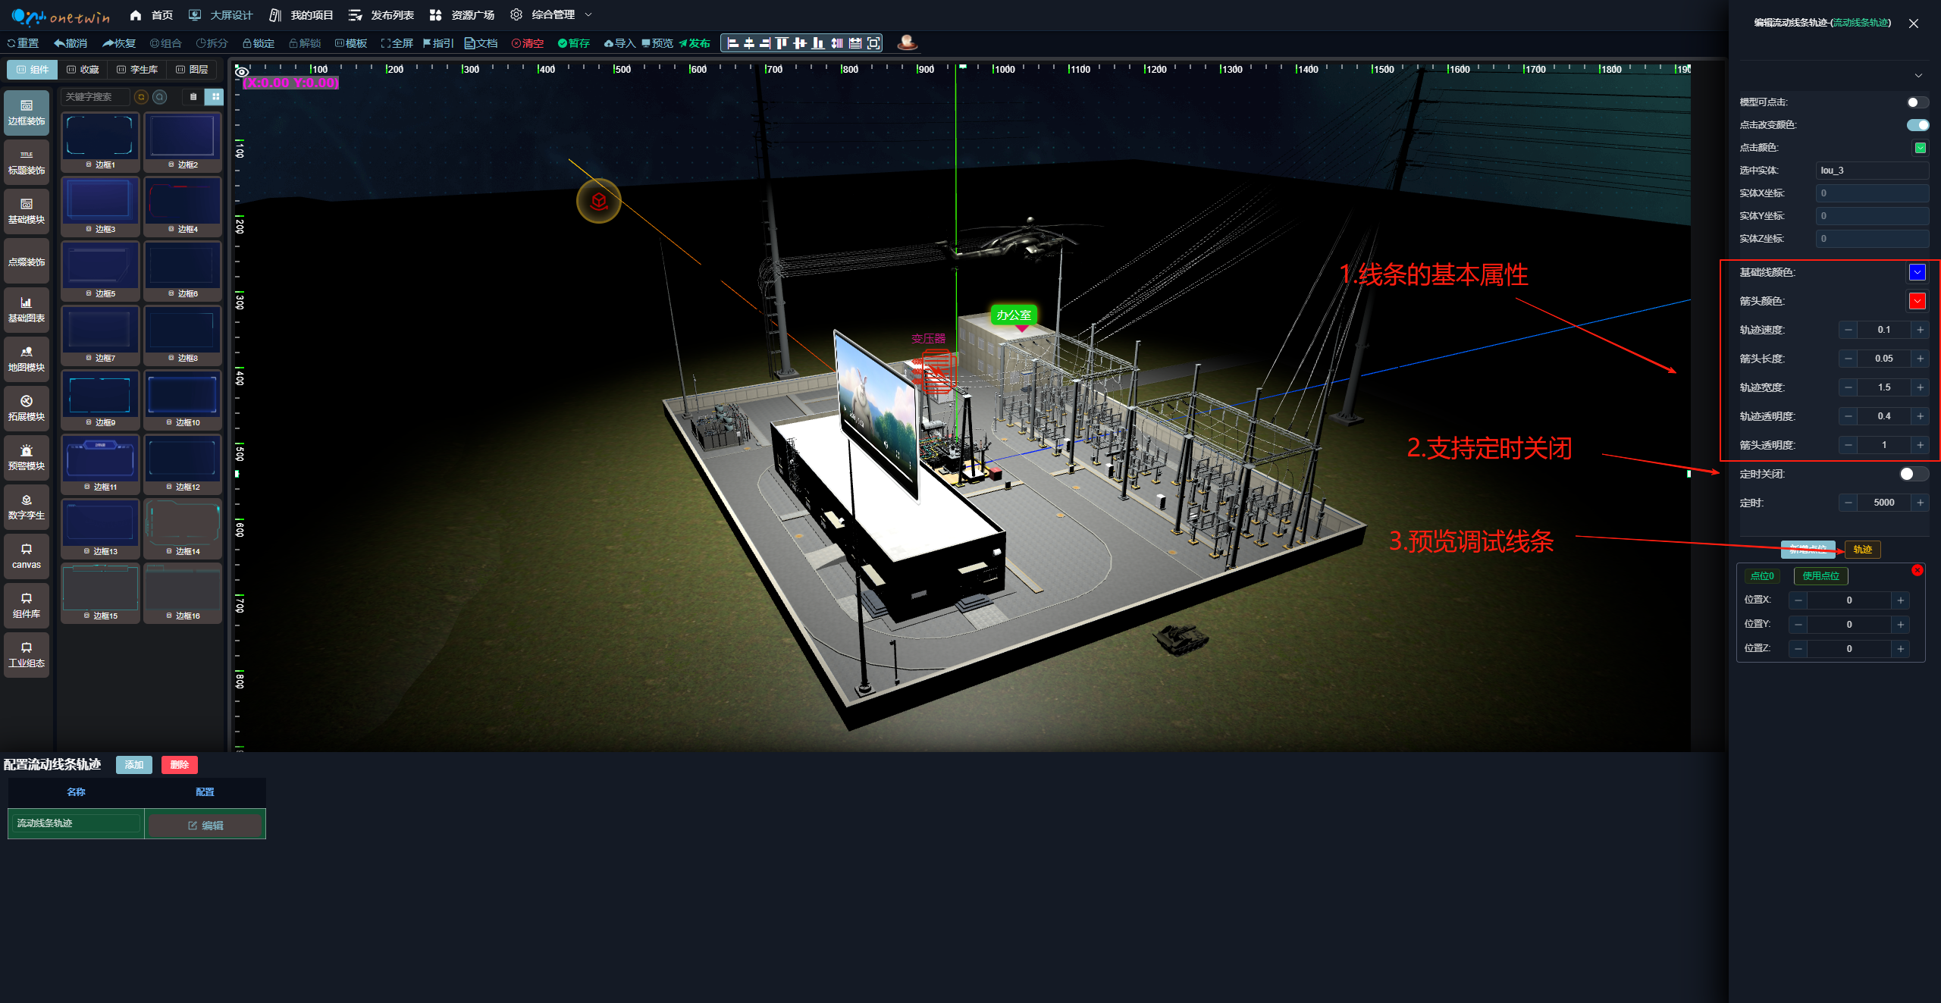1941x1003 pixels.
Task: Open the 预警模块 sidebar category
Action: (27, 457)
